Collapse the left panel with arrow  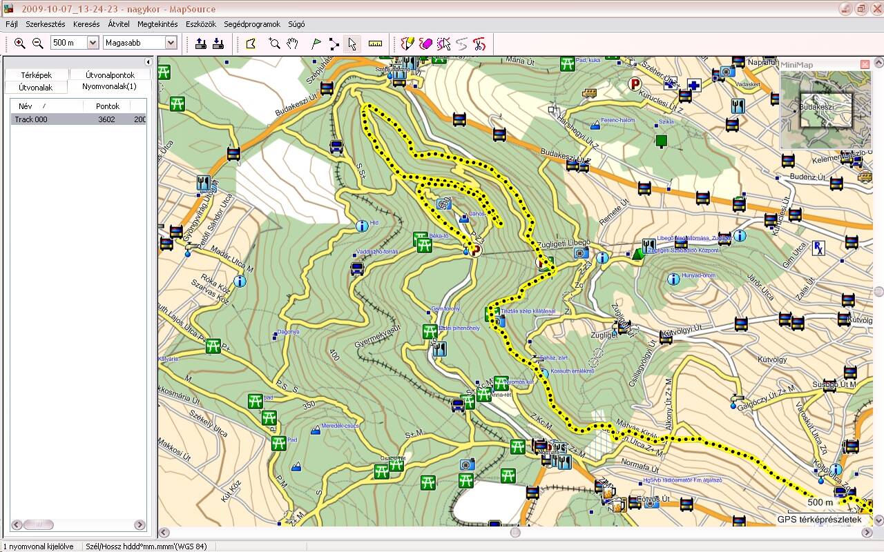coord(148,62)
